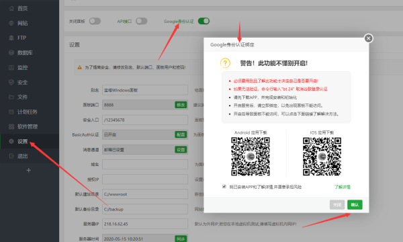Click the 确认 button in dialog
The image size is (403, 242).
[x=355, y=205]
